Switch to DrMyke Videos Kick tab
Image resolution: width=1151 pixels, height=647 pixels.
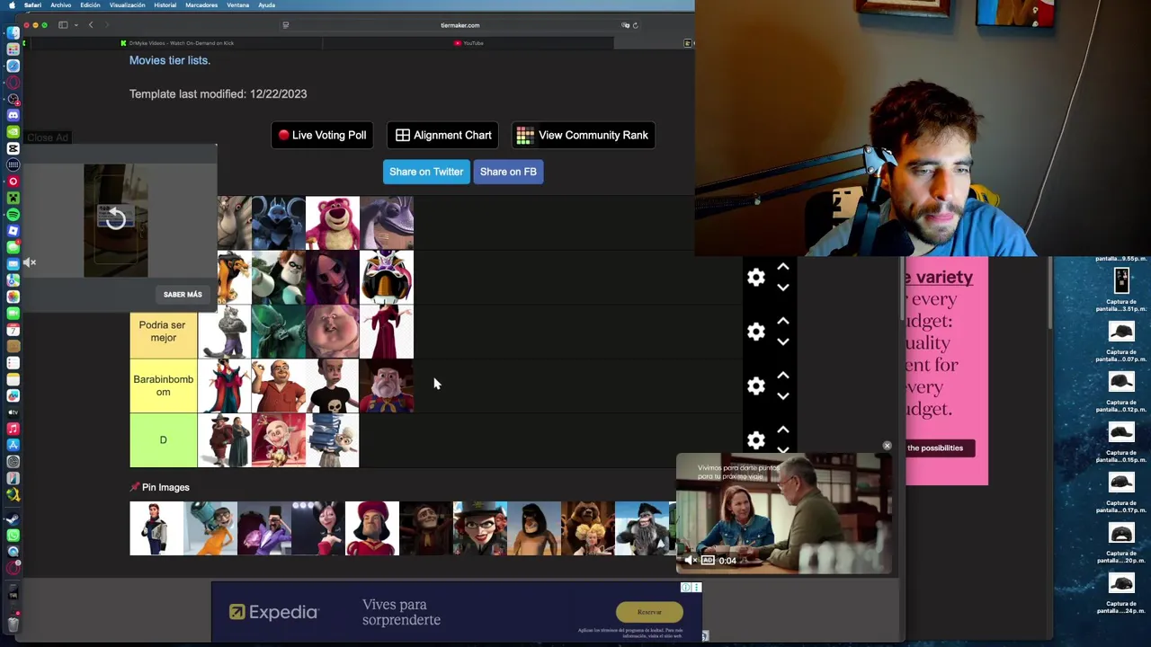[x=176, y=43]
